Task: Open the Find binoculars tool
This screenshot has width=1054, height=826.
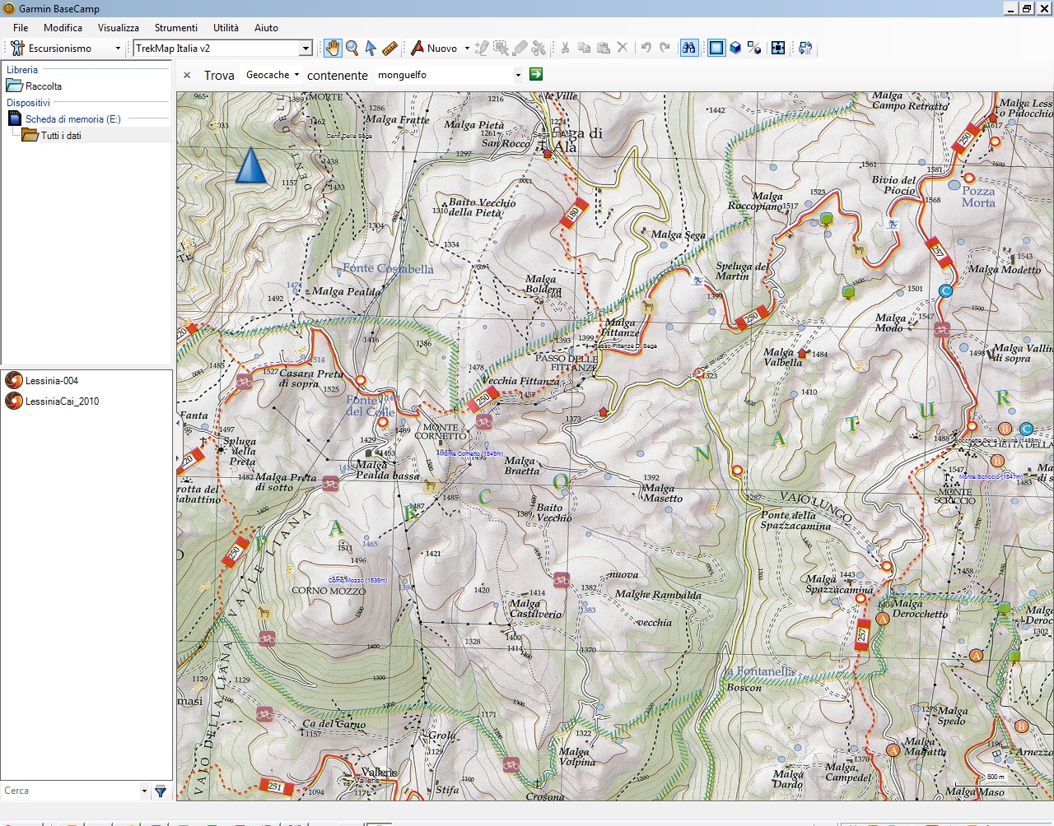Action: (688, 48)
